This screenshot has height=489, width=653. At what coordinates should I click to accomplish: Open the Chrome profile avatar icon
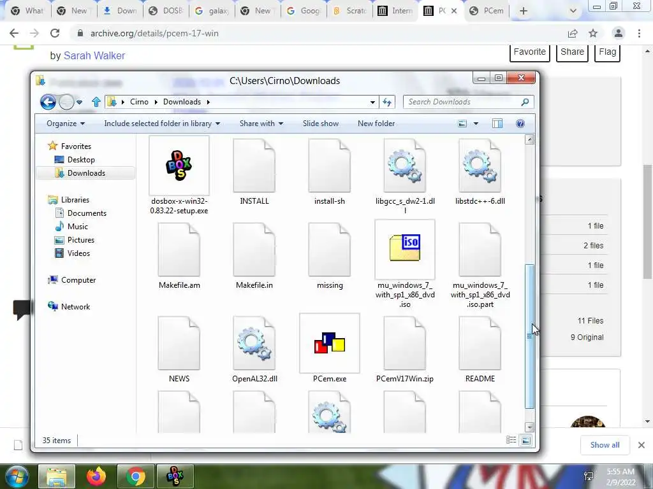tap(619, 33)
